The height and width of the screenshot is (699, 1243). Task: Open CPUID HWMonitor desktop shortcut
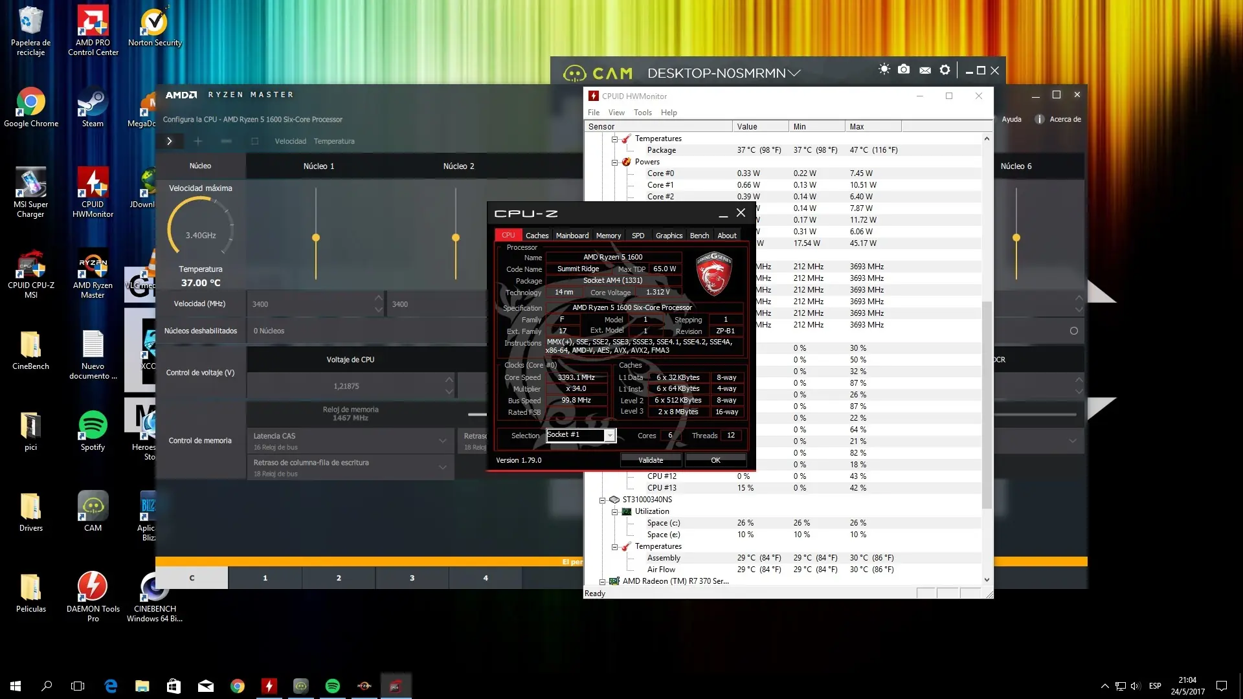93,192
